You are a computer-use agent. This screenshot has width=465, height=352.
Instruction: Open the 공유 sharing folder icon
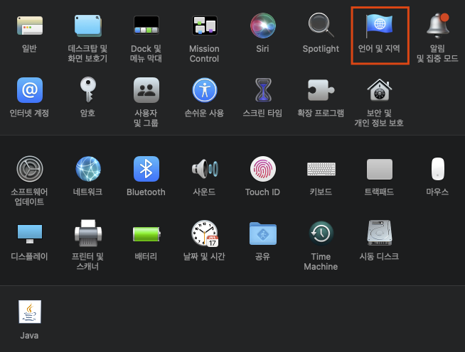(x=263, y=233)
